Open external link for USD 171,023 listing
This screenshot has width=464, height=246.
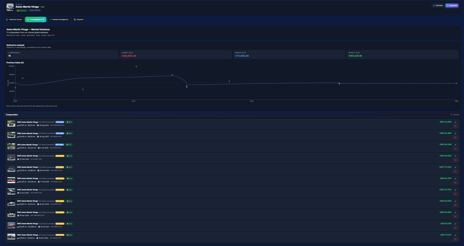[455, 168]
